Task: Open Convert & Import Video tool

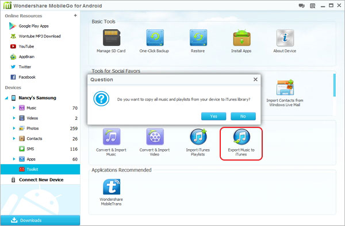Action: click(155, 142)
